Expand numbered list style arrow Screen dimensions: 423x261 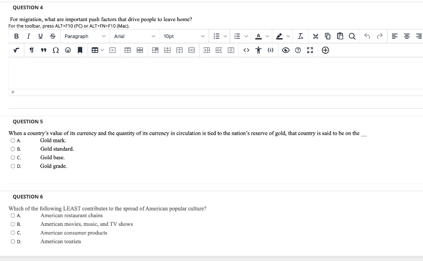[x=246, y=36]
